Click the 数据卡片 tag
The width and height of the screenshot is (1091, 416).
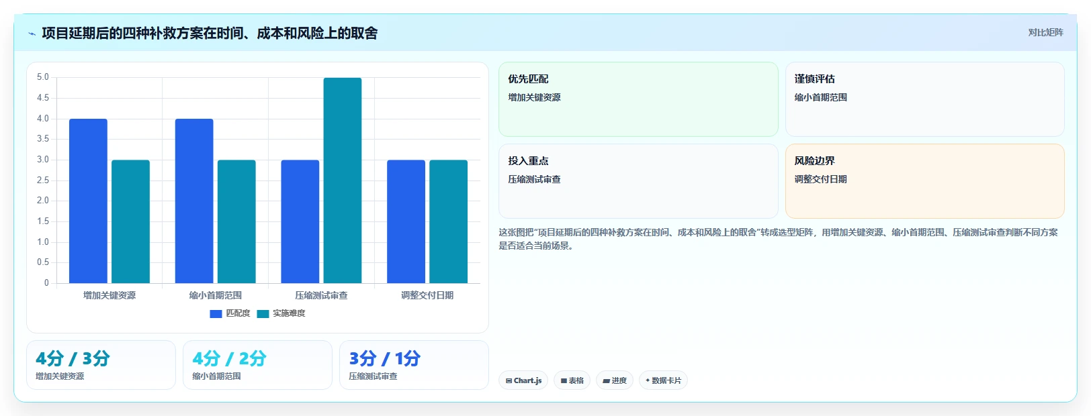click(x=663, y=380)
